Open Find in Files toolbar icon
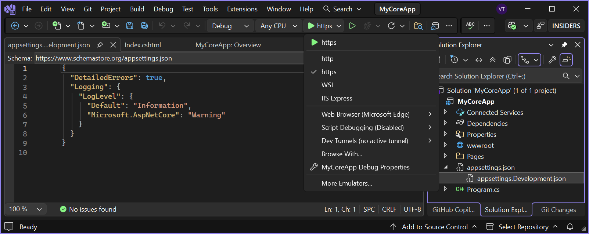Viewport: 589px width, 234px height. (418, 26)
